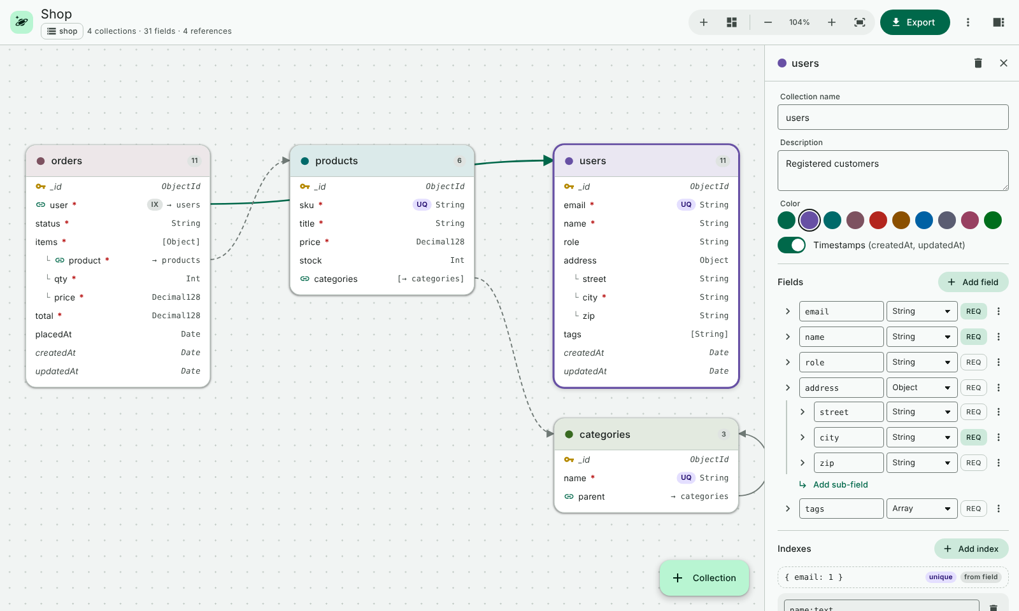The width and height of the screenshot is (1019, 611).
Task: Open options menu for role field row
Action: [x=999, y=362]
